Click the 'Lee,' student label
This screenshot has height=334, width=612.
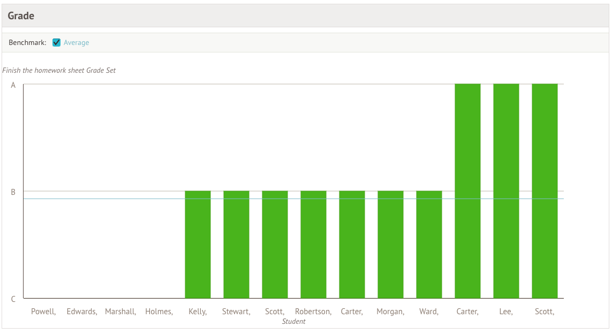(x=506, y=312)
